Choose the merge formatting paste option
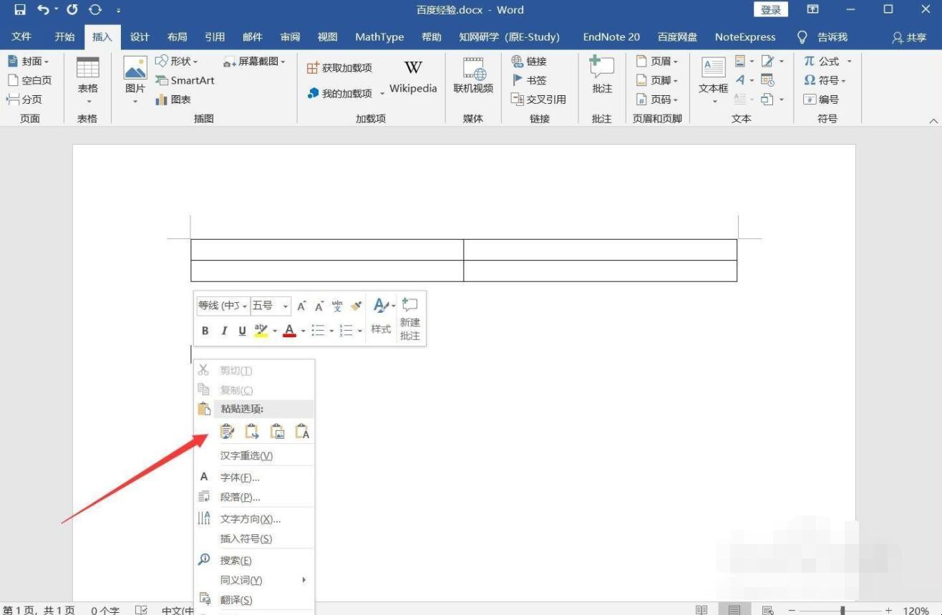 [x=252, y=432]
